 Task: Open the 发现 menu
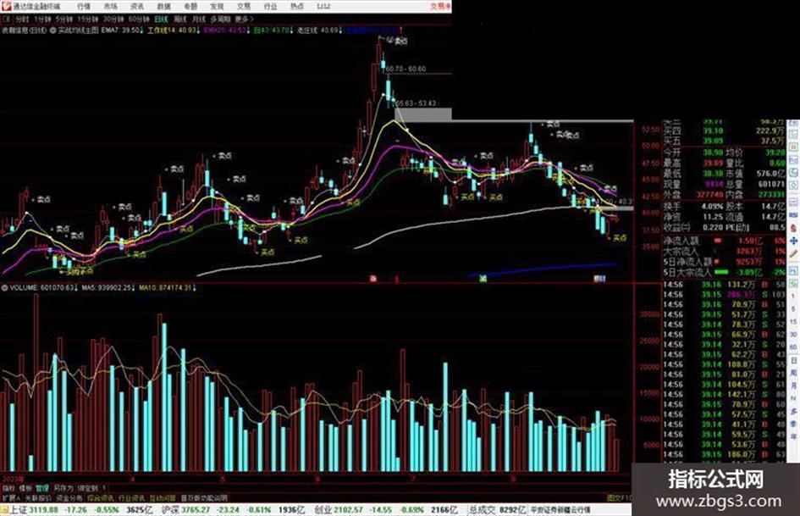pyautogui.click(x=217, y=7)
